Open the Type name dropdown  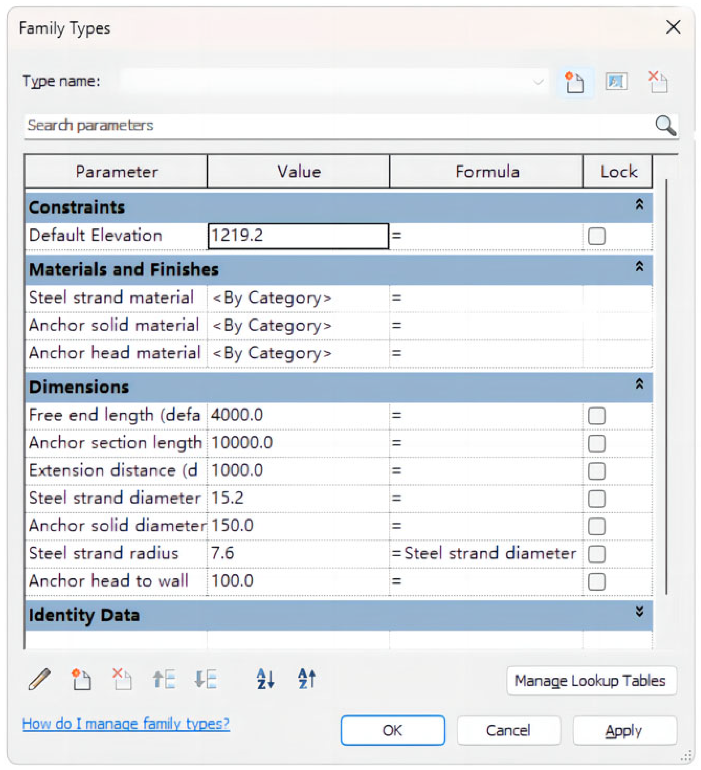(538, 81)
